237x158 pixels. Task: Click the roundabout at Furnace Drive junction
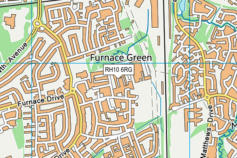tap(73, 91)
